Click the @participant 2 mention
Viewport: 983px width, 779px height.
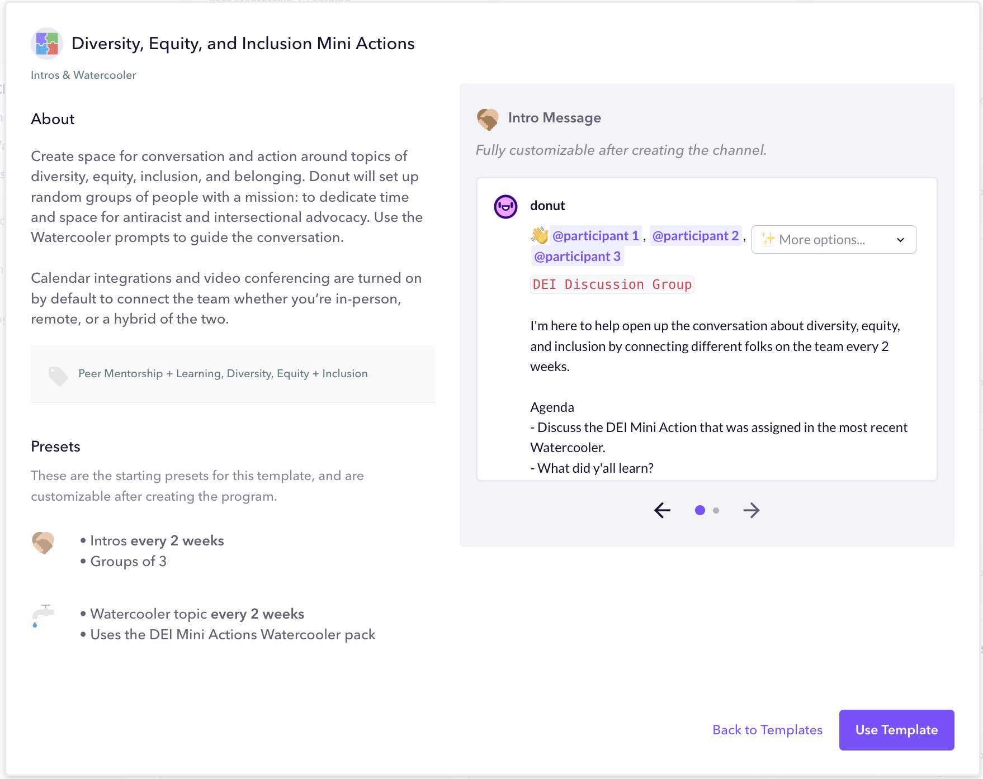696,236
